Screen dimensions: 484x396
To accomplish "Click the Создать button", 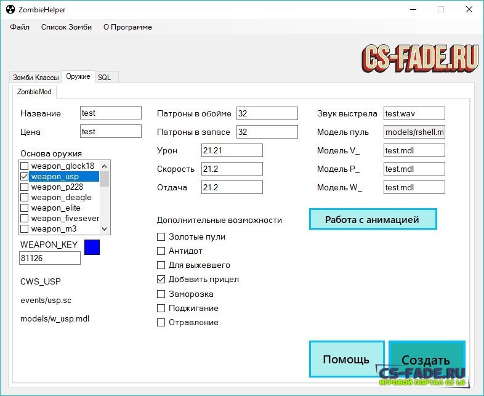I will pyautogui.click(x=427, y=359).
